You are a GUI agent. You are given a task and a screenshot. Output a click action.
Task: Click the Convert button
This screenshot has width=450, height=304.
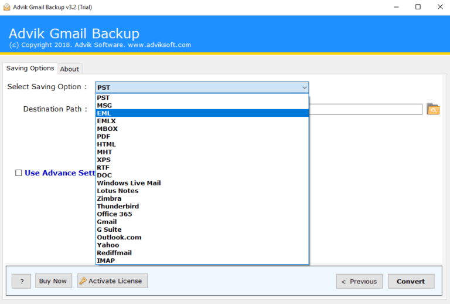coord(411,281)
